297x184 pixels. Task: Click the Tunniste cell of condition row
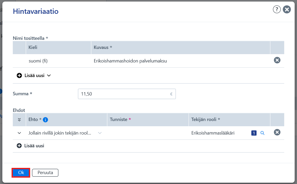coord(148,133)
